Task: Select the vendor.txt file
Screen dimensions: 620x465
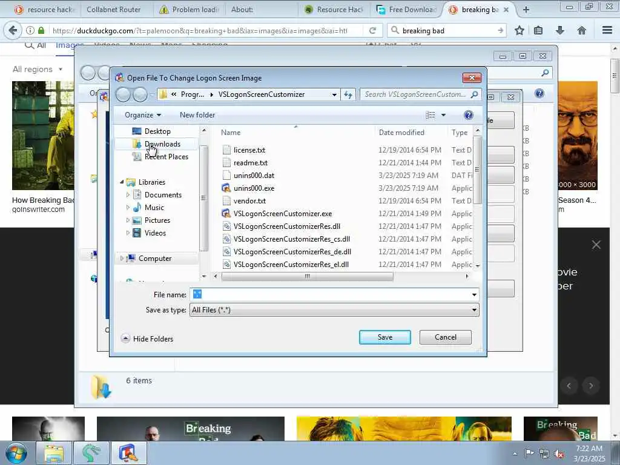Action: coord(249,201)
